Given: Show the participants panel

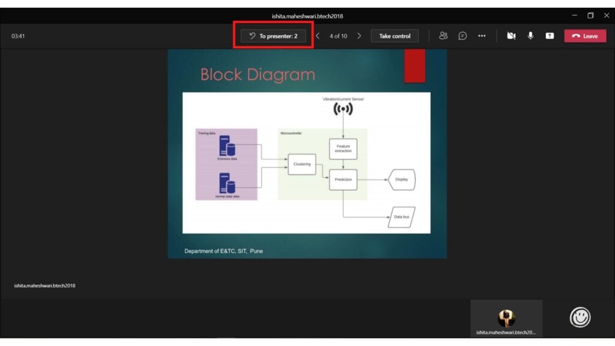Looking at the screenshot, I should point(443,35).
